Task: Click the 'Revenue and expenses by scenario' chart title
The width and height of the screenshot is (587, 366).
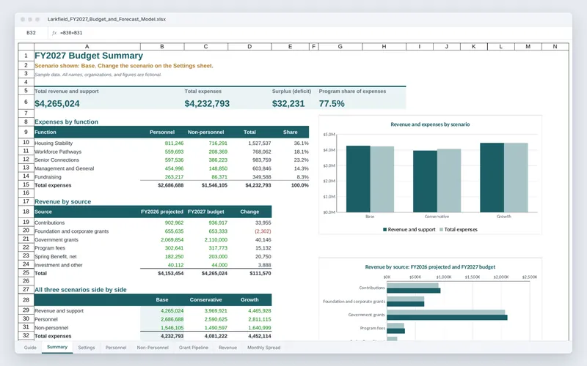Action: [430, 124]
